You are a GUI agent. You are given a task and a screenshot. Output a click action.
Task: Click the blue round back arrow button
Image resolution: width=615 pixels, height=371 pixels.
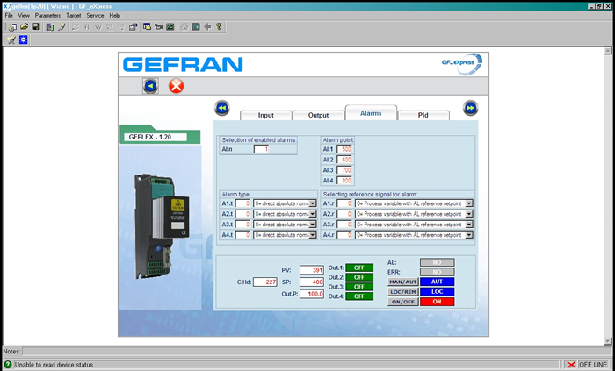(150, 86)
